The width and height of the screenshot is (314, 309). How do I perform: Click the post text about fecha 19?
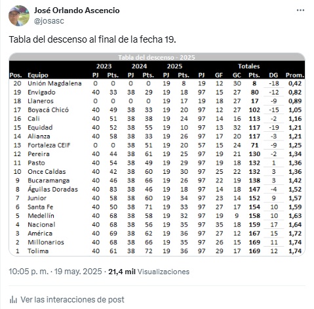click(92, 39)
